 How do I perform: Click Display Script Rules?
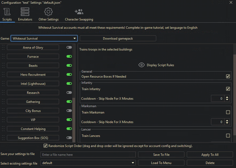(x=160, y=65)
